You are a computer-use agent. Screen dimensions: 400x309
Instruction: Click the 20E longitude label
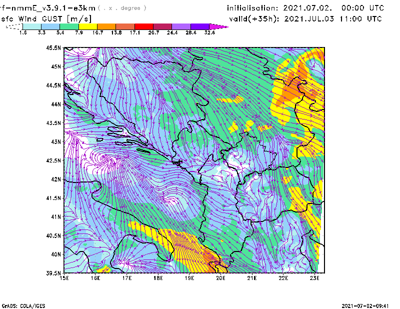(220, 278)
